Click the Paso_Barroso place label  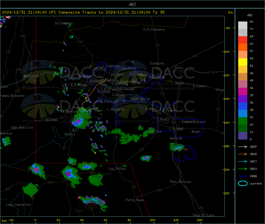point(180,182)
